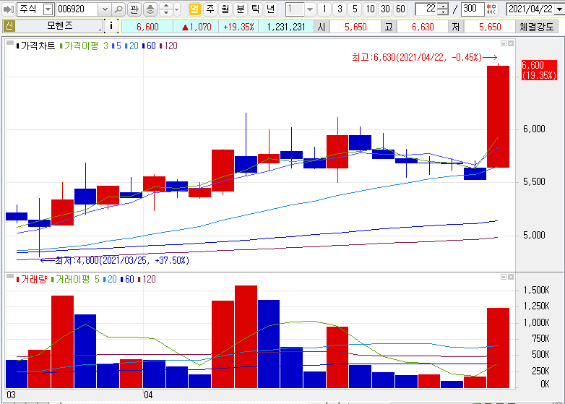Image resolution: width=565 pixels, height=404 pixels.
Task: Choose the 30 interval preset button
Action: [385, 9]
